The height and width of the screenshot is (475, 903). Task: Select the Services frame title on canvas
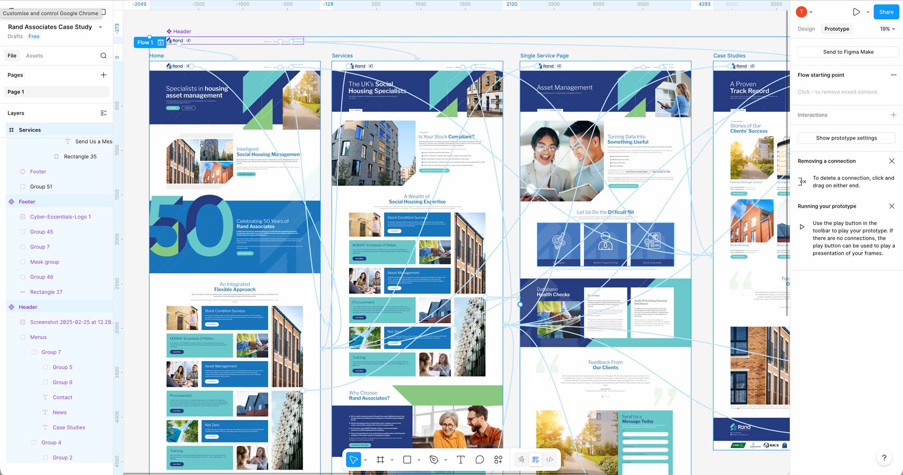[x=342, y=56]
